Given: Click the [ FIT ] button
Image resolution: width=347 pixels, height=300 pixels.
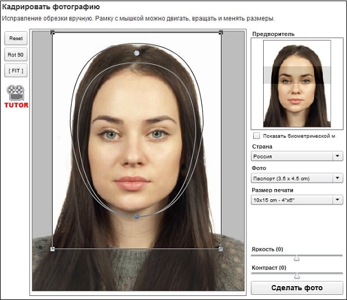Looking at the screenshot, I should click(16, 71).
